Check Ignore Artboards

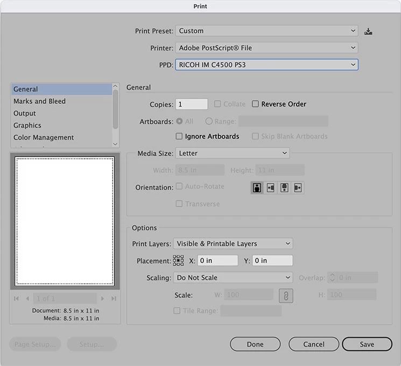(x=179, y=136)
